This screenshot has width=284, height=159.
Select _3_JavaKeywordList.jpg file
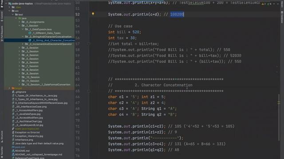(28, 125)
